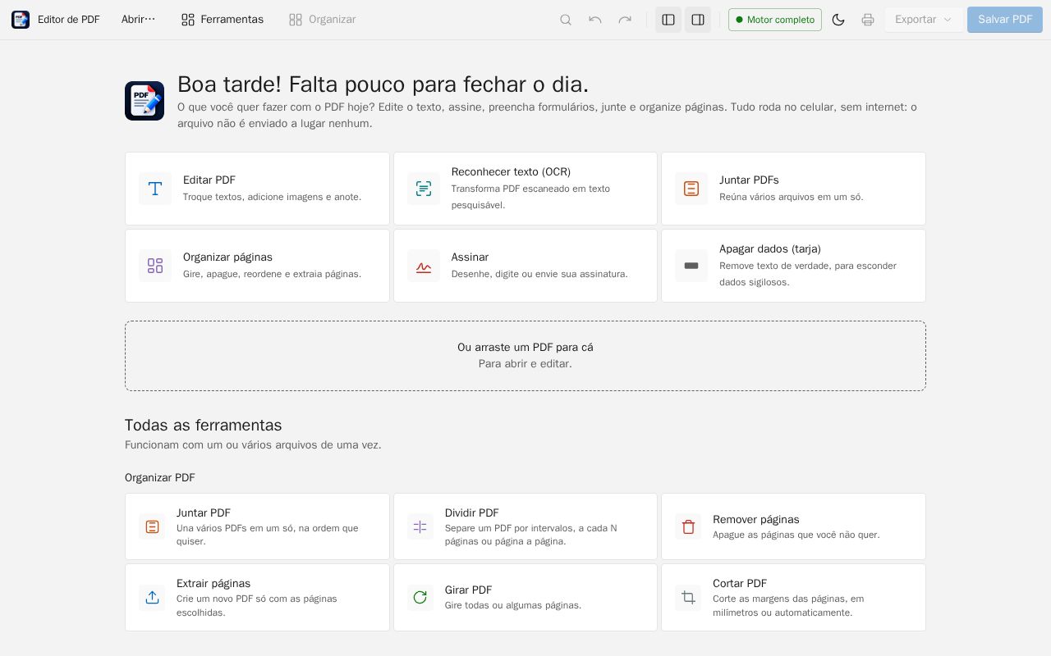This screenshot has width=1051, height=656.
Task: Click the PDF drop zone area
Action: point(525,356)
